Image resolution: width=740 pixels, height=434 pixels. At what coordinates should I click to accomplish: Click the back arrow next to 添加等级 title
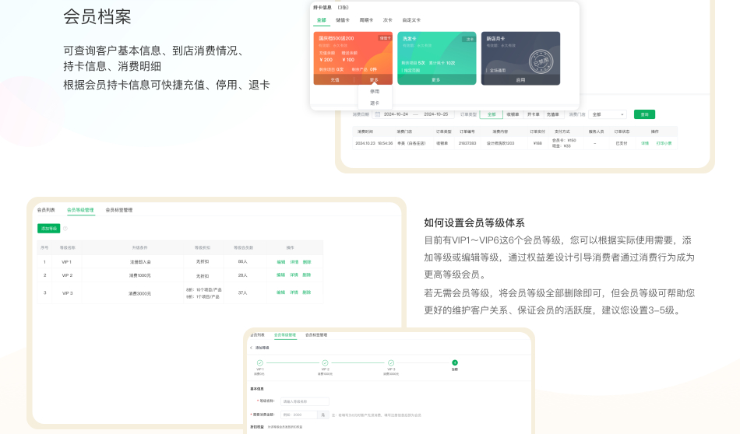point(252,348)
